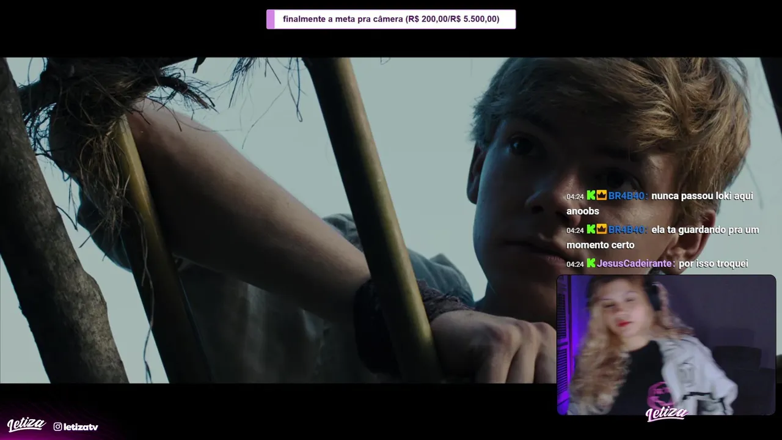Click the Letiza logo in bottom-left corner
Screen dimensions: 782x440
[x=26, y=425]
